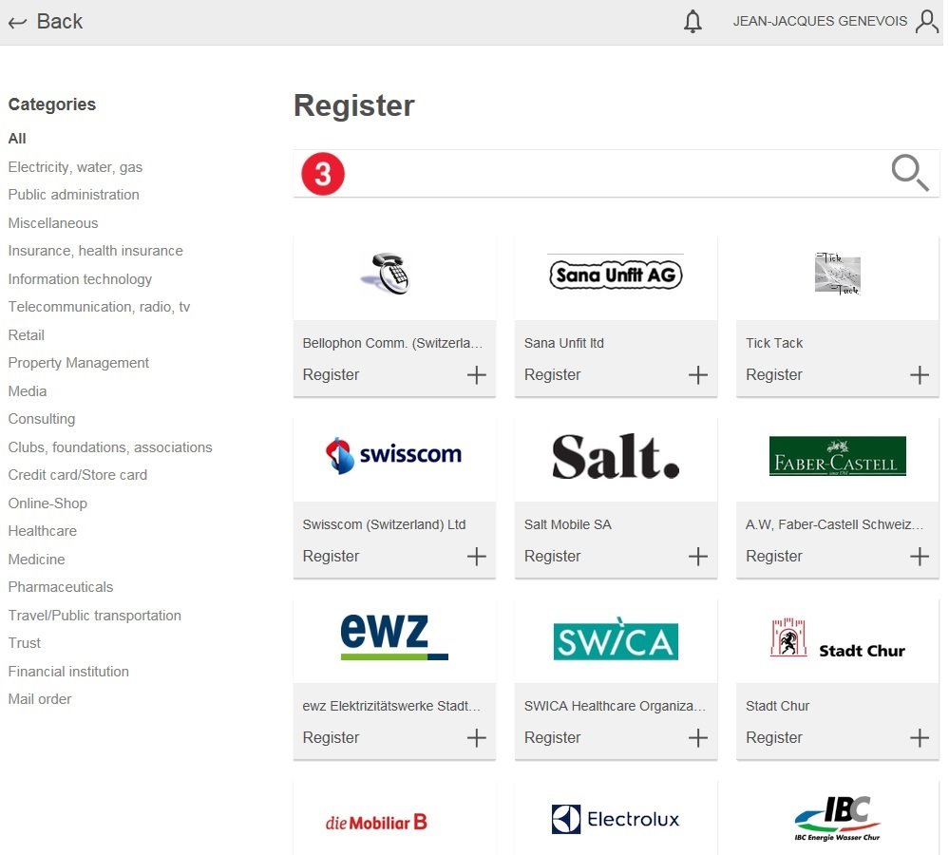Click the Tick Tack logo image
The width and height of the screenshot is (949, 855).
838,275
